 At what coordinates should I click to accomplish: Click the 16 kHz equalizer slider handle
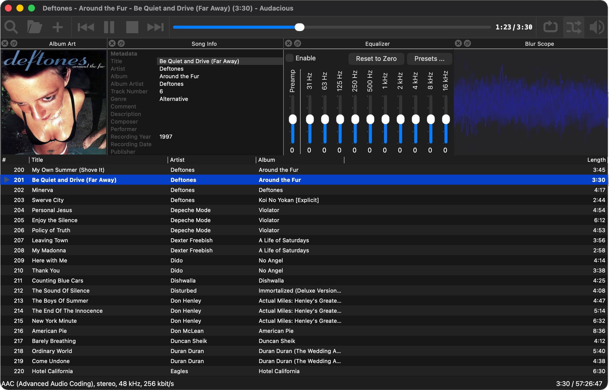click(x=446, y=119)
